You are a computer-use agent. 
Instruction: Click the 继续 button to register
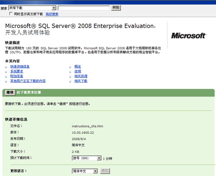(10, 92)
